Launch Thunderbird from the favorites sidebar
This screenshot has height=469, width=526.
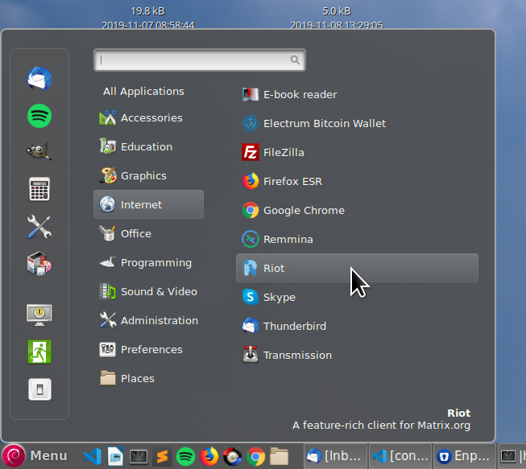[39, 79]
